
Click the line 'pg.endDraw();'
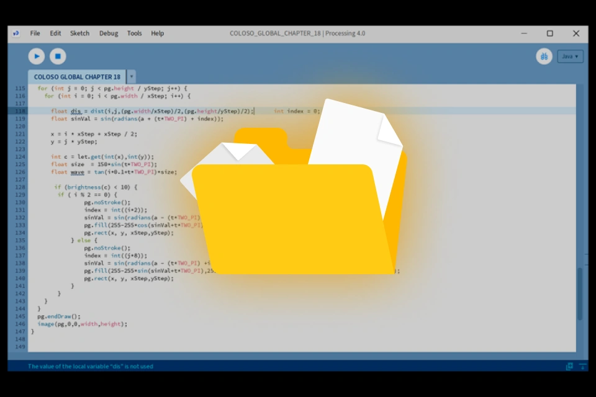pyautogui.click(x=59, y=316)
